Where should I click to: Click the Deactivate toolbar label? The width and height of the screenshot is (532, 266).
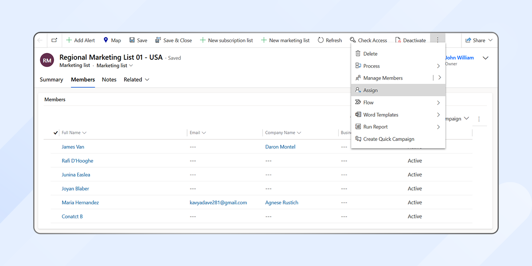click(x=415, y=40)
